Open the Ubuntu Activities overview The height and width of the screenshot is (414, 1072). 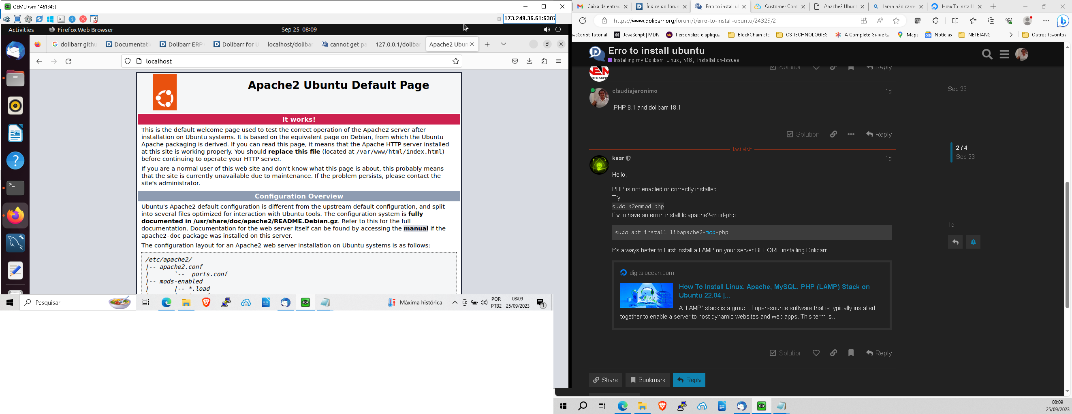click(21, 30)
